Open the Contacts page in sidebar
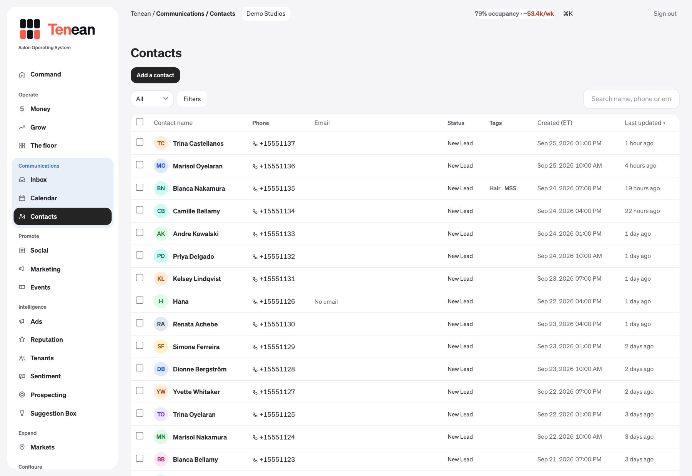This screenshot has height=476, width=692. click(x=63, y=216)
